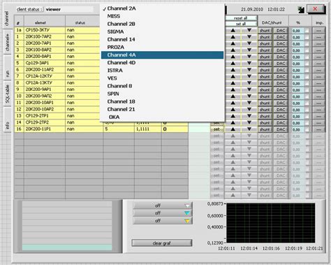
Task: Click the down arrow in row 12
Action: [249, 110]
